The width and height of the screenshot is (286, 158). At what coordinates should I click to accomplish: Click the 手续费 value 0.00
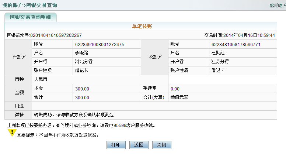(175, 89)
